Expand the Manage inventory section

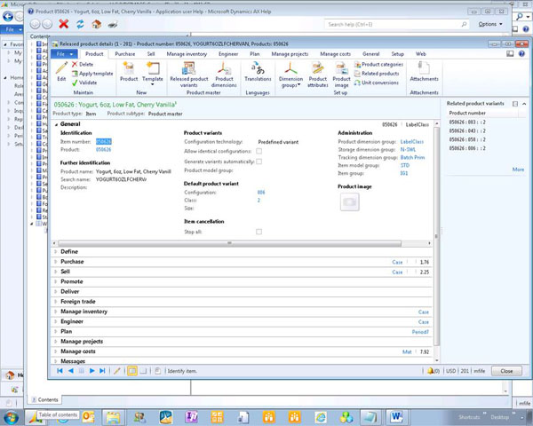[84, 312]
